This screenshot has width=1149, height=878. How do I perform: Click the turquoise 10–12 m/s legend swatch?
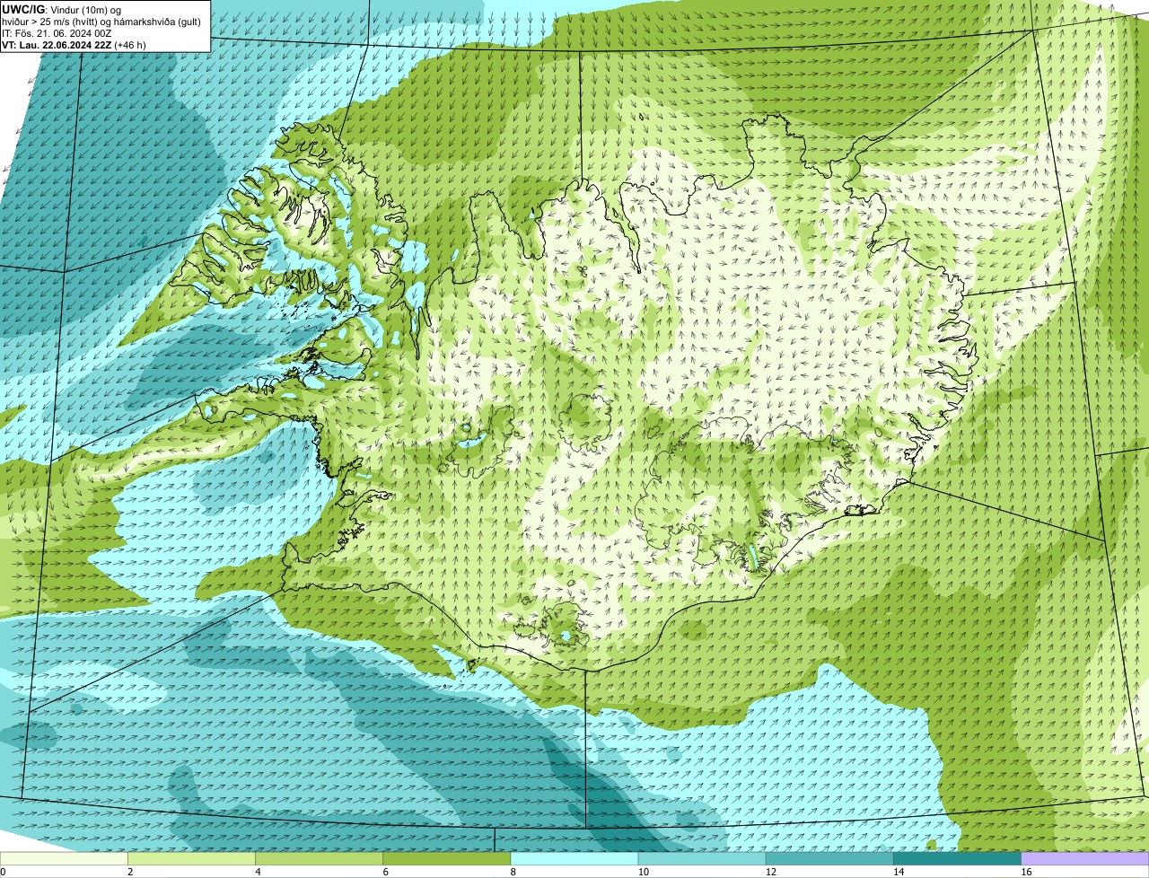pos(702,859)
